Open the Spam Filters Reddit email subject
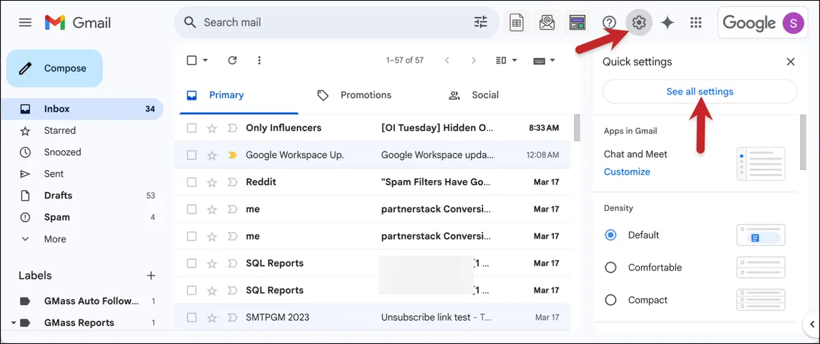The width and height of the screenshot is (820, 344). pos(437,182)
